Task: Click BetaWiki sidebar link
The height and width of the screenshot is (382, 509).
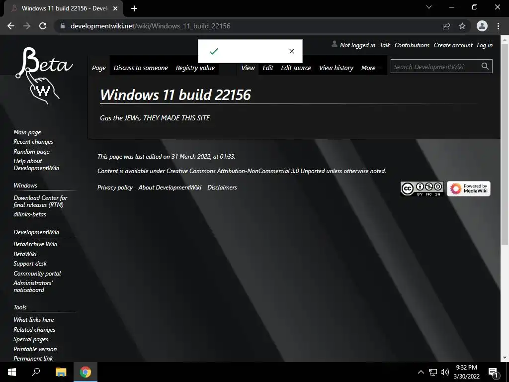Action: (x=25, y=254)
